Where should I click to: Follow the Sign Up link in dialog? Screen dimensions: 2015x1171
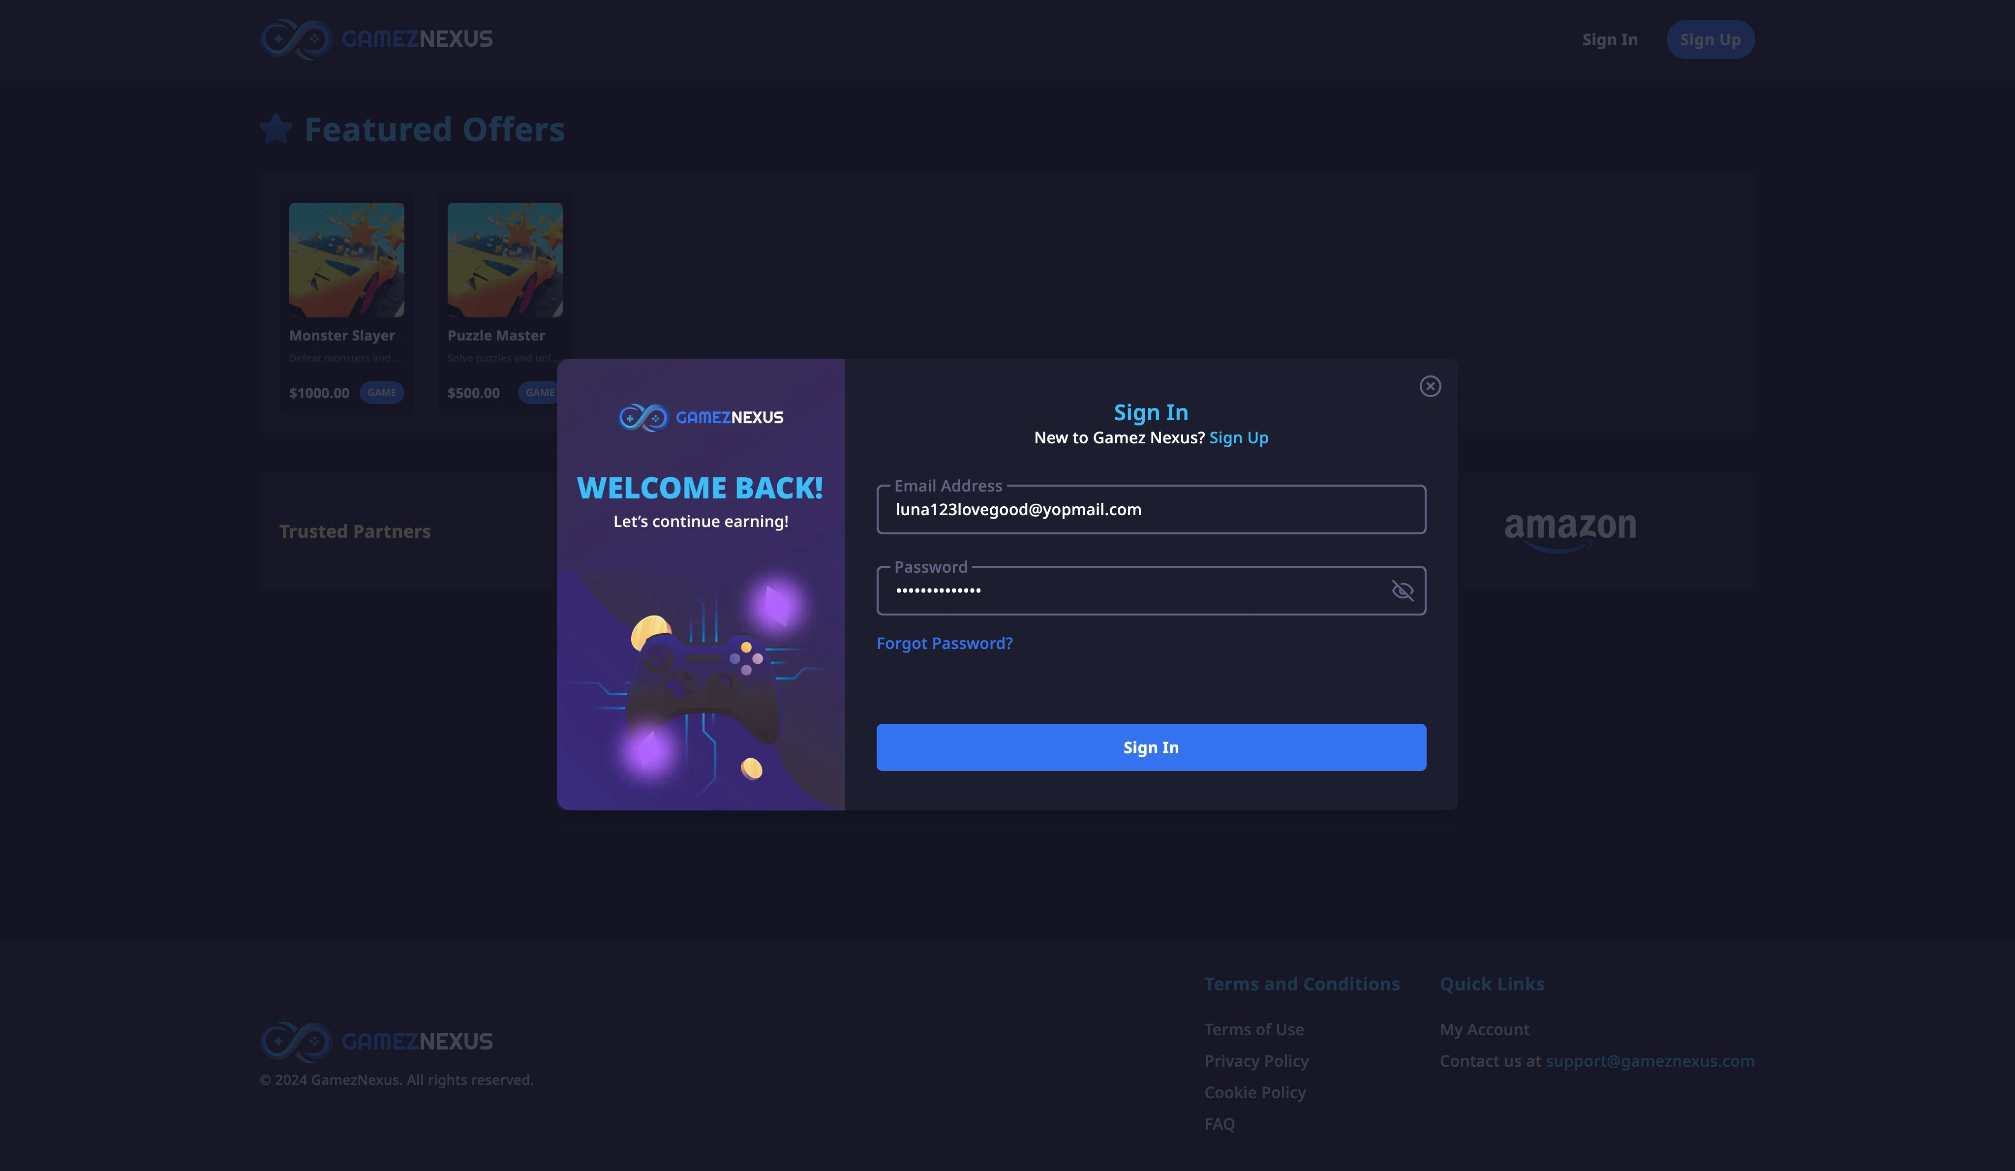click(1239, 437)
